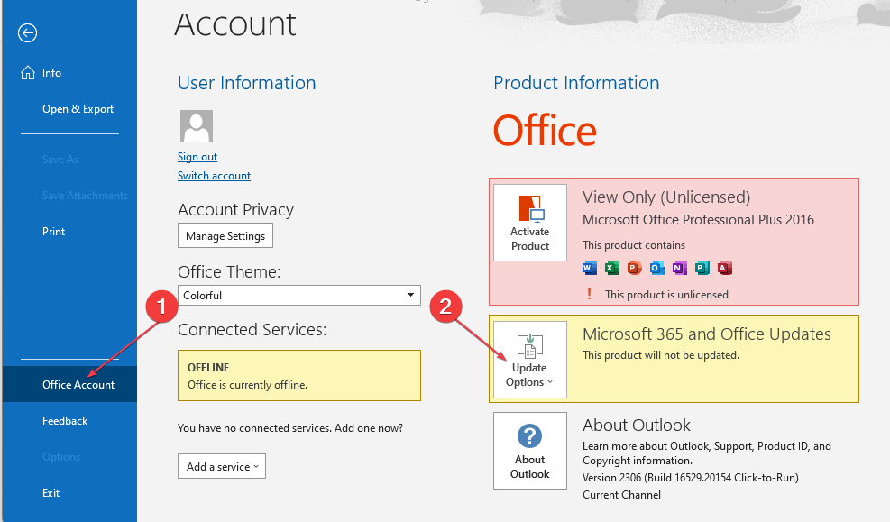Image resolution: width=890 pixels, height=522 pixels.
Task: Click the 'Current Channel' text
Action: pyautogui.click(x=621, y=495)
